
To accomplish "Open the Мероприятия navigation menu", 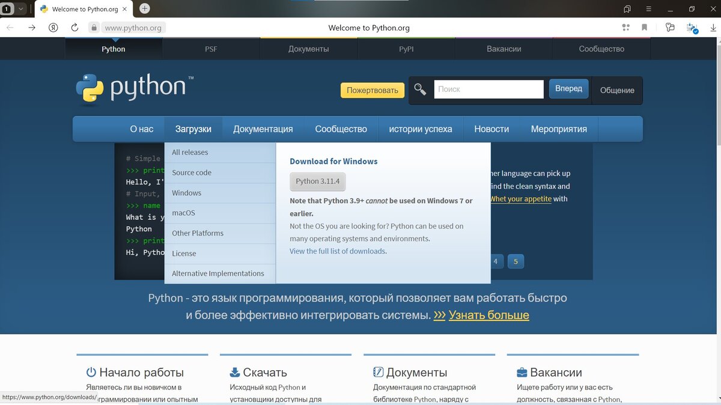I will 559,129.
